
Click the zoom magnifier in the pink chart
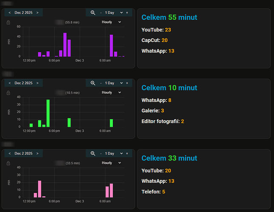click(x=93, y=153)
